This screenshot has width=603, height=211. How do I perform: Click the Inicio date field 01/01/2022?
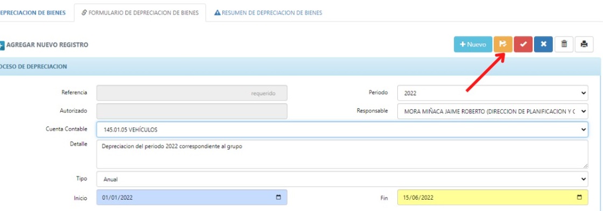coord(192,198)
